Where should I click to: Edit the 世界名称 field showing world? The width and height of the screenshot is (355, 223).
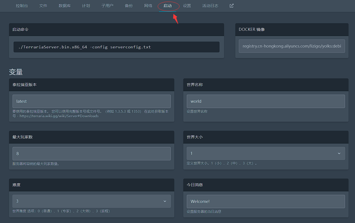(x=266, y=101)
